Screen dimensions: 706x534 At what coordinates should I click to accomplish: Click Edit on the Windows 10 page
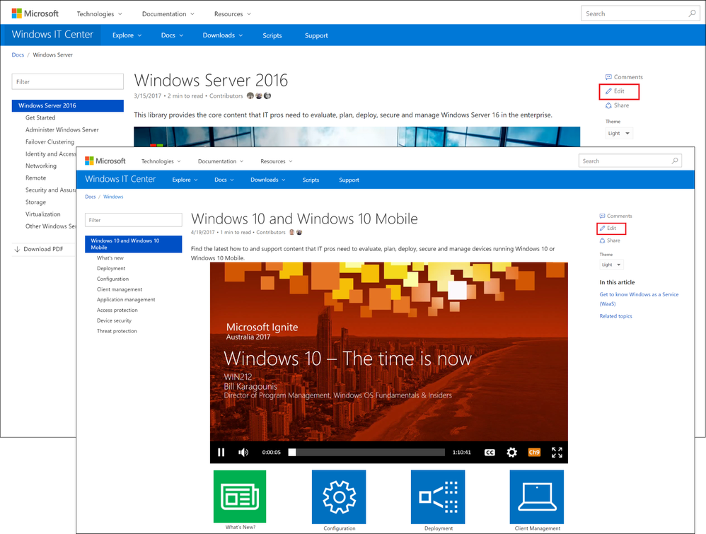(611, 228)
